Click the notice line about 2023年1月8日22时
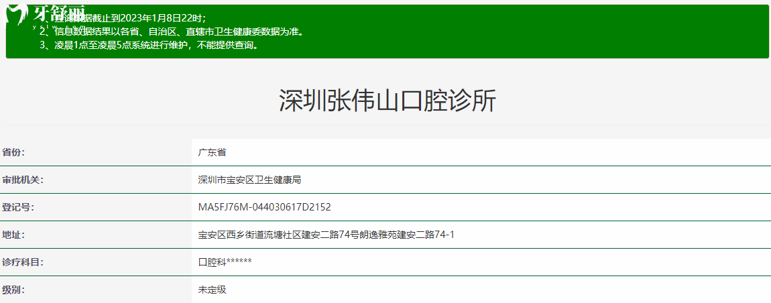 [123, 18]
